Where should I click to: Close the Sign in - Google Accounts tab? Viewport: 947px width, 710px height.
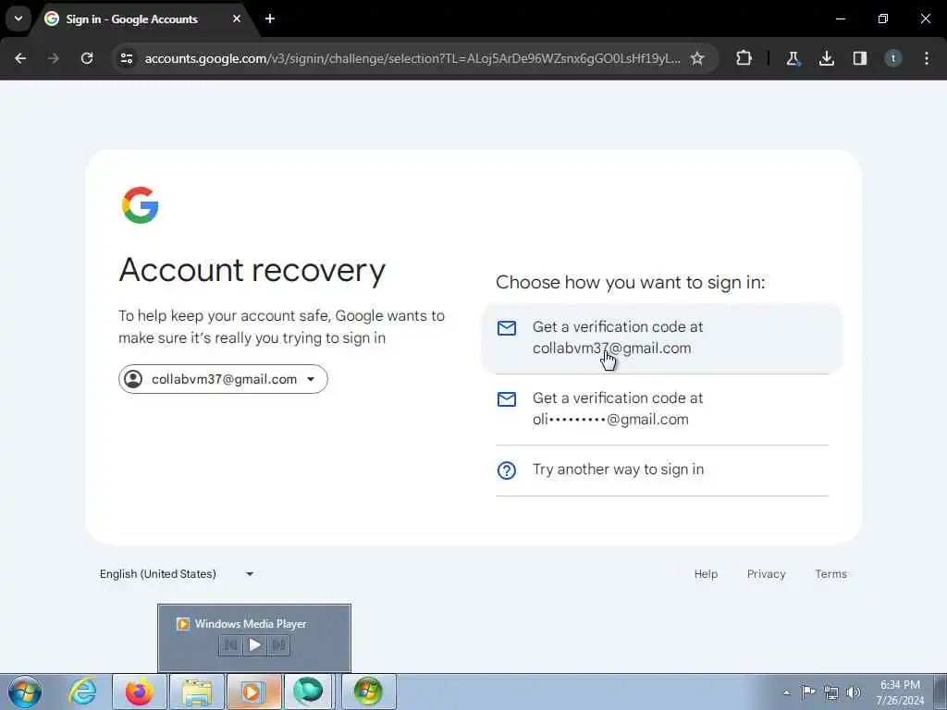pyautogui.click(x=237, y=18)
